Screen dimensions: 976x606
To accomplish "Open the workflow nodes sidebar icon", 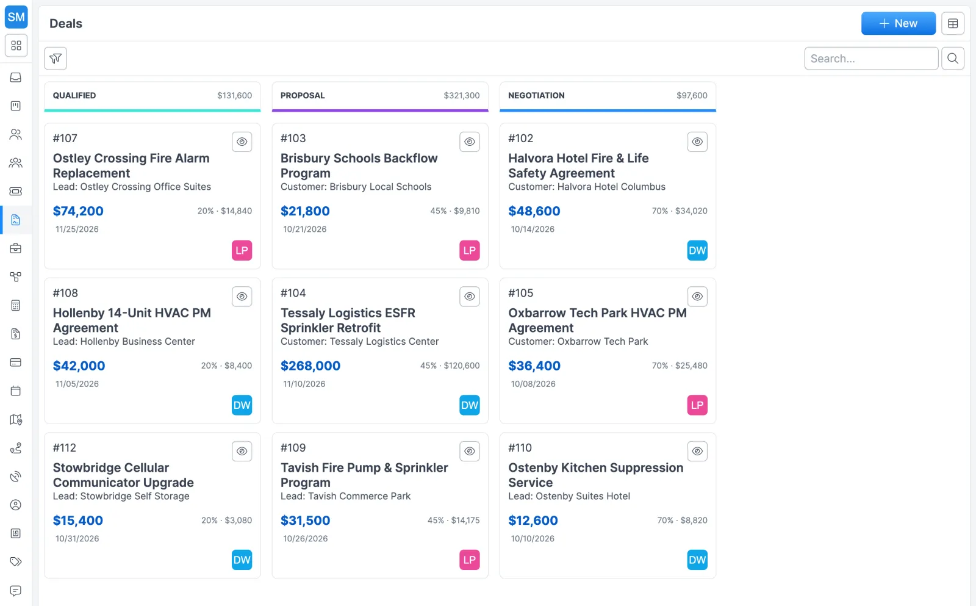I will tap(16, 276).
